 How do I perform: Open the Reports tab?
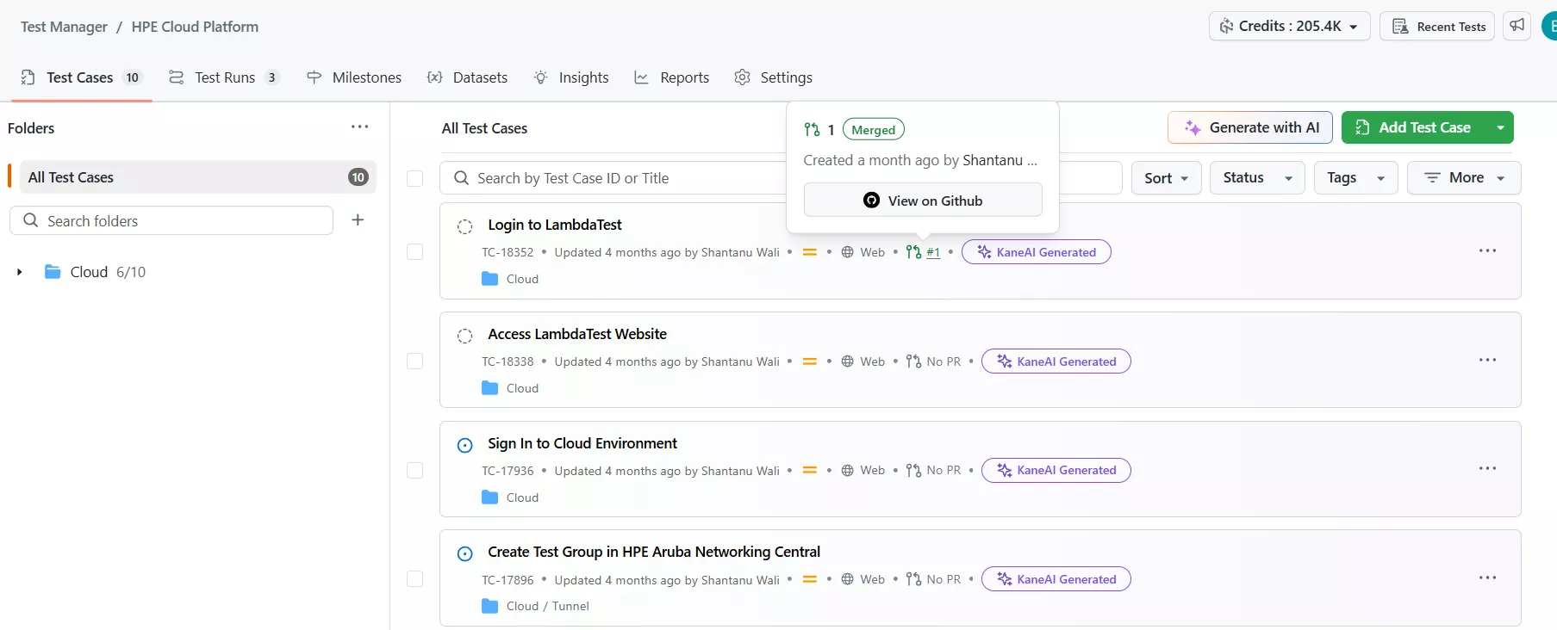671,77
